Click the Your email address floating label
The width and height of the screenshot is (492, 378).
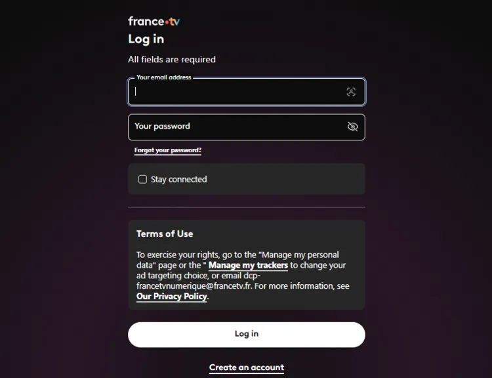coord(164,77)
